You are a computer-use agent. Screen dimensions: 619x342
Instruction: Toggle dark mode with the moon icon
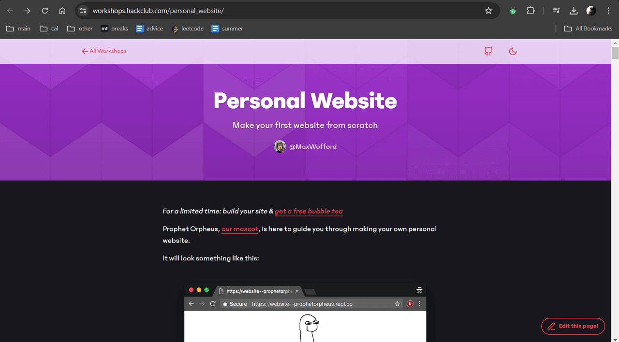(513, 51)
